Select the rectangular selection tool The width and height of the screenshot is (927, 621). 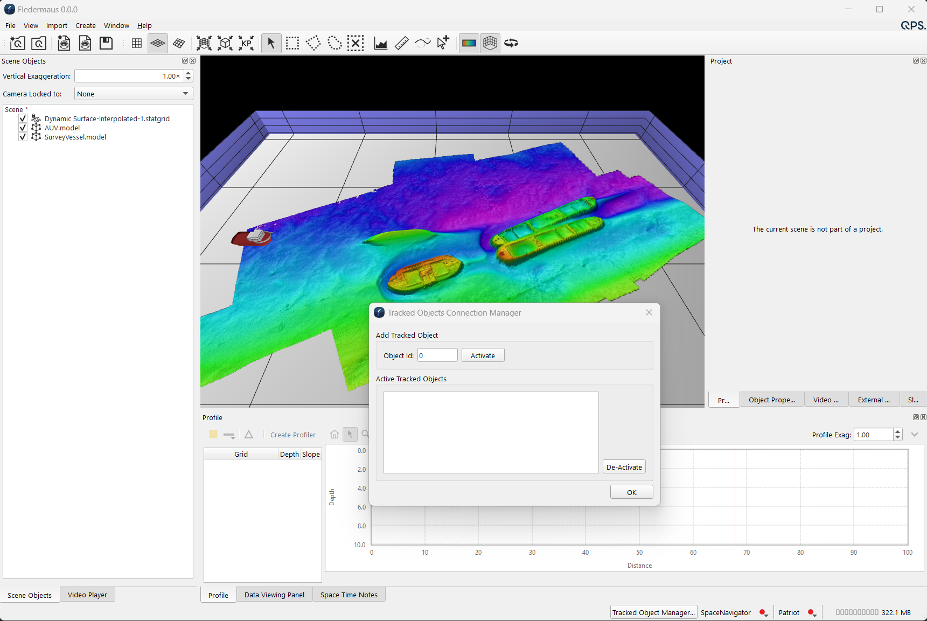click(x=292, y=43)
